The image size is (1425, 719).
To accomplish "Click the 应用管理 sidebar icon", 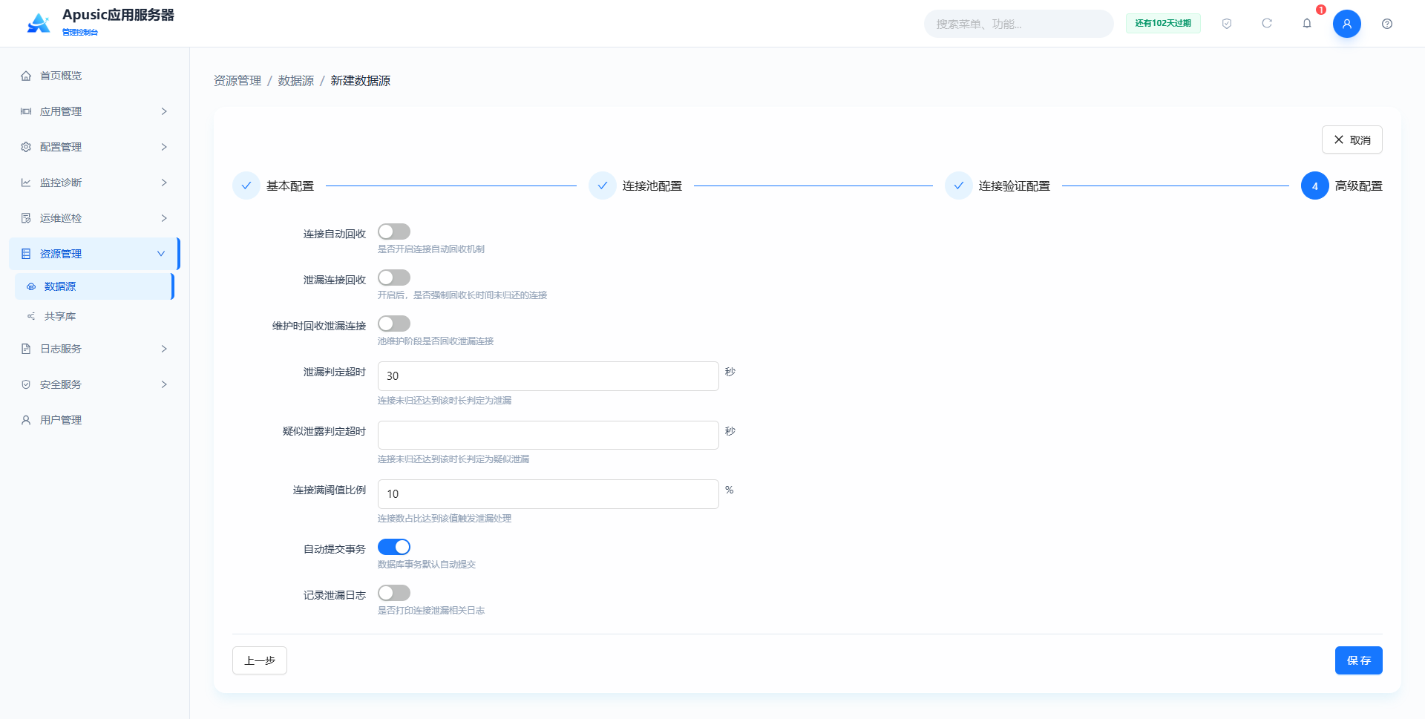I will point(26,111).
